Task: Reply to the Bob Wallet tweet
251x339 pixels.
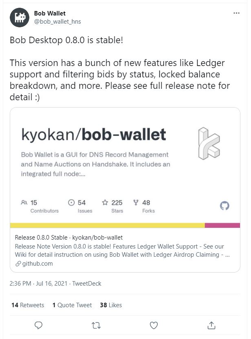Action: pyautogui.click(x=39, y=325)
